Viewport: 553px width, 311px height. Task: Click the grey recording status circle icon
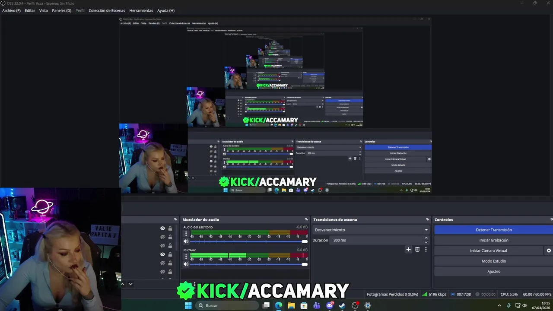[477, 294]
